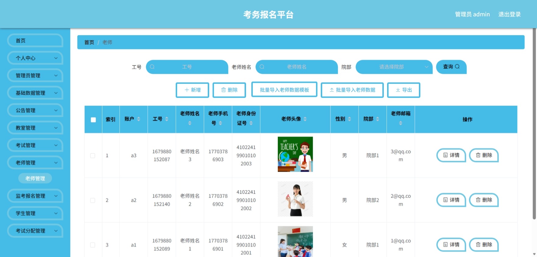Delete the row for account a1
Viewport: 537px width, 257px height.
pos(484,245)
